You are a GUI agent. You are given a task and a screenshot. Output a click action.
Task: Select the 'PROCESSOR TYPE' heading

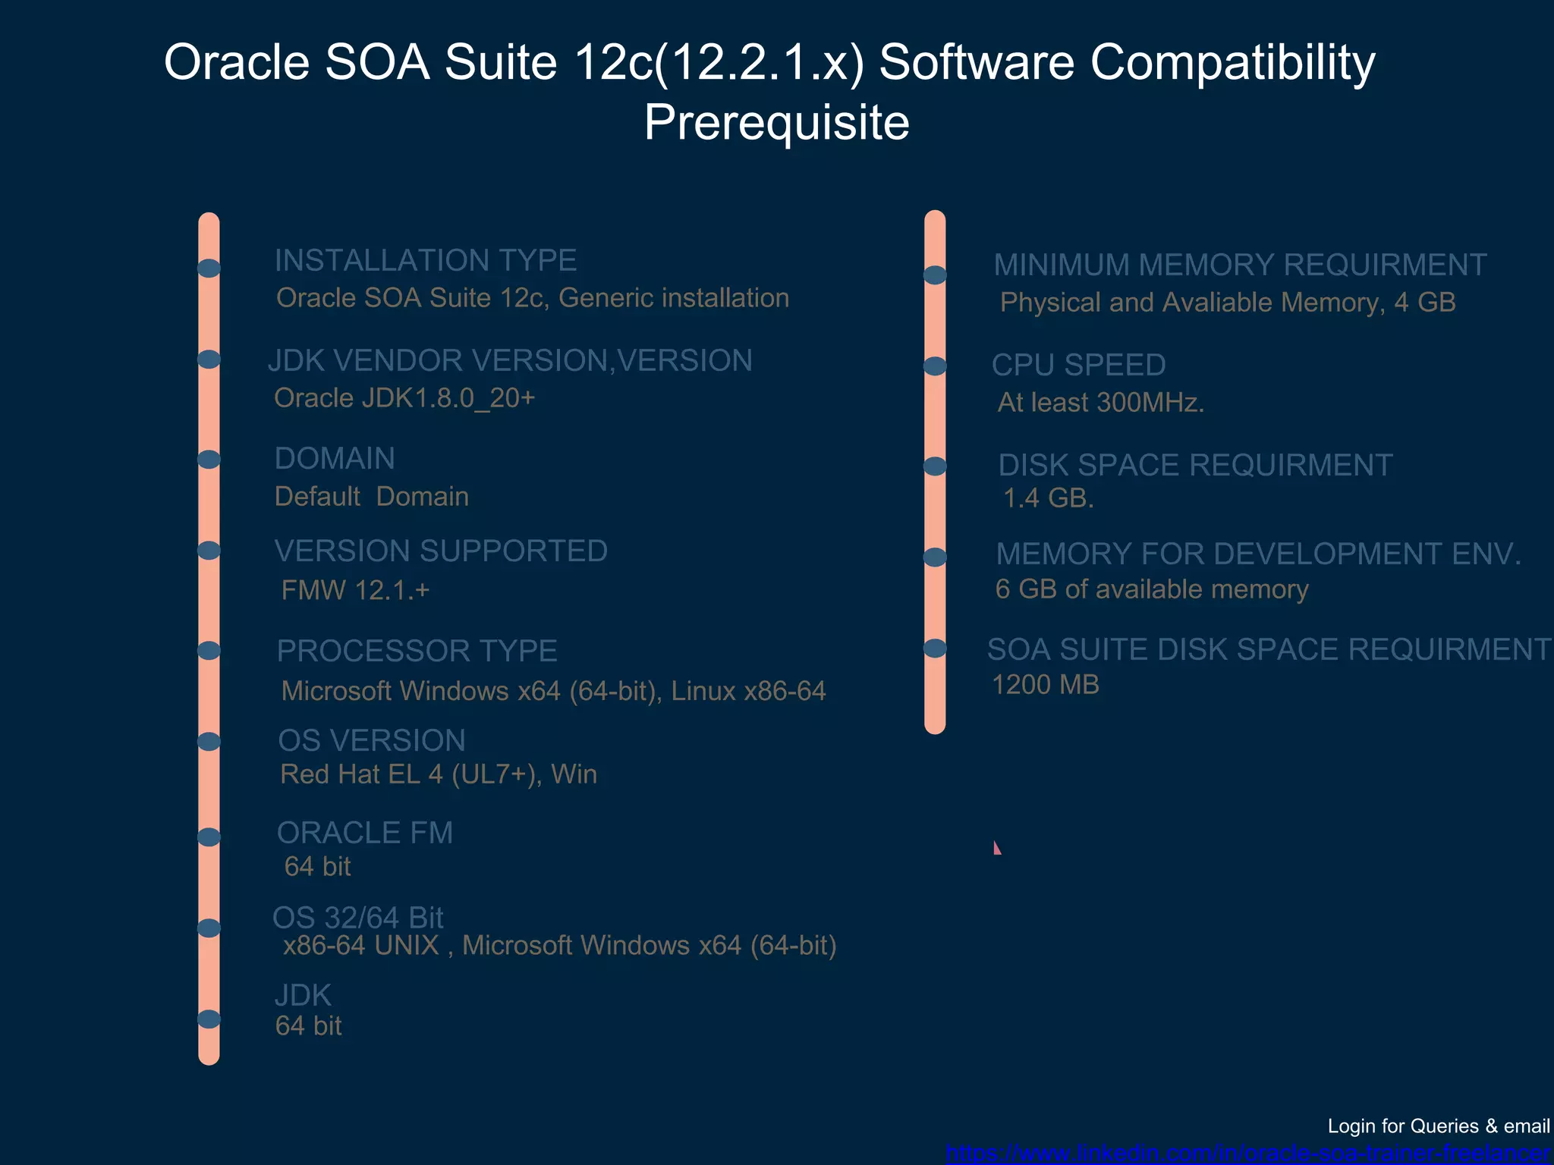coord(417,651)
